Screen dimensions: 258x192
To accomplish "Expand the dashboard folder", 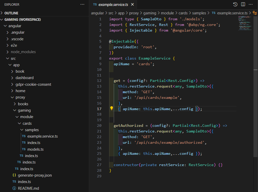I will click(24, 78).
